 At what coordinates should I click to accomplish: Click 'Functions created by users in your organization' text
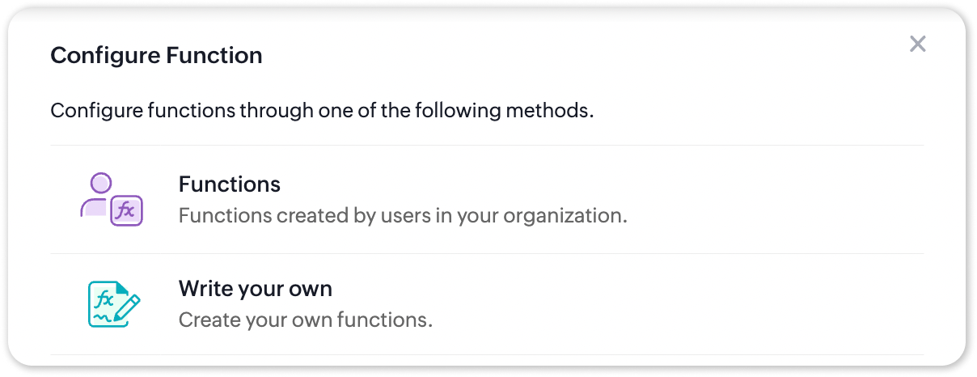[x=402, y=216]
